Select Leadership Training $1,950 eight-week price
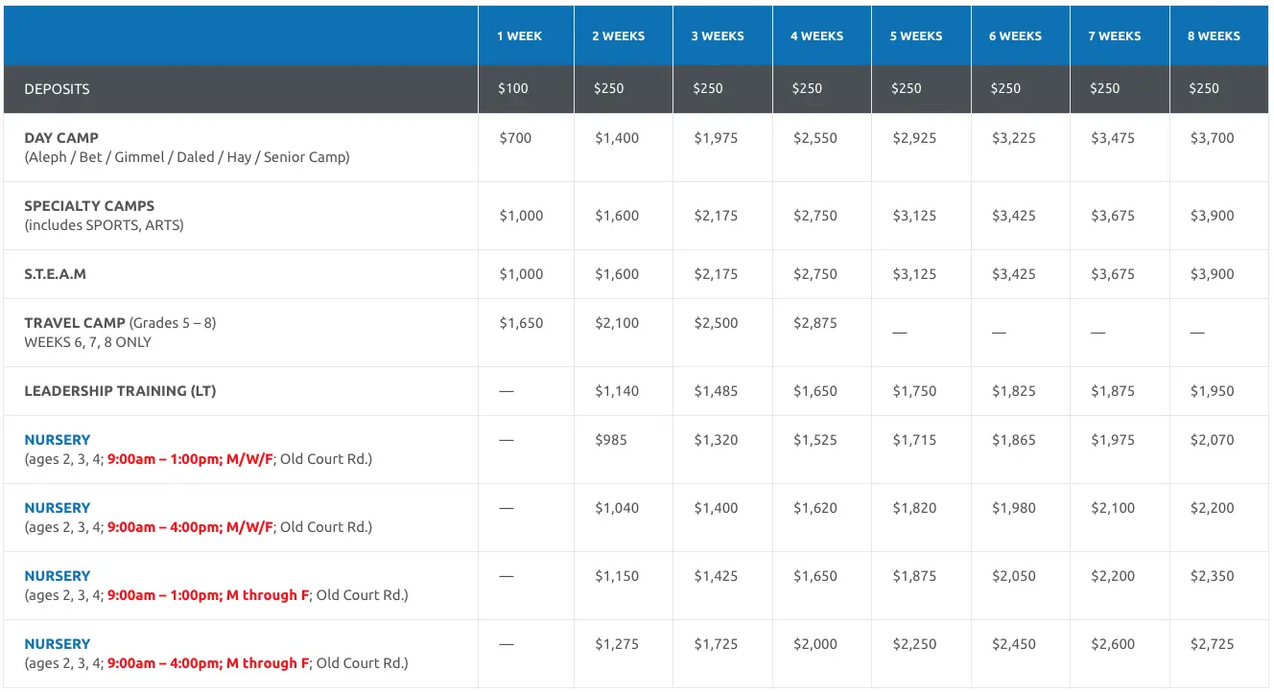Viewport: 1274px width, 692px height. pyautogui.click(x=1212, y=391)
